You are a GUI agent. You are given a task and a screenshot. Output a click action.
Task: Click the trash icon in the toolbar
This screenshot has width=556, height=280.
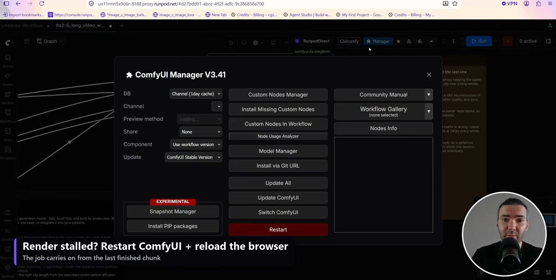pyautogui.click(x=231, y=43)
